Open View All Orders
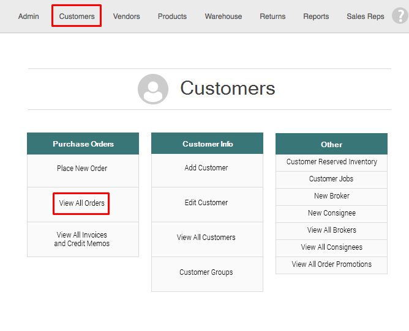Viewport: 409px width, 331px height. (x=82, y=203)
